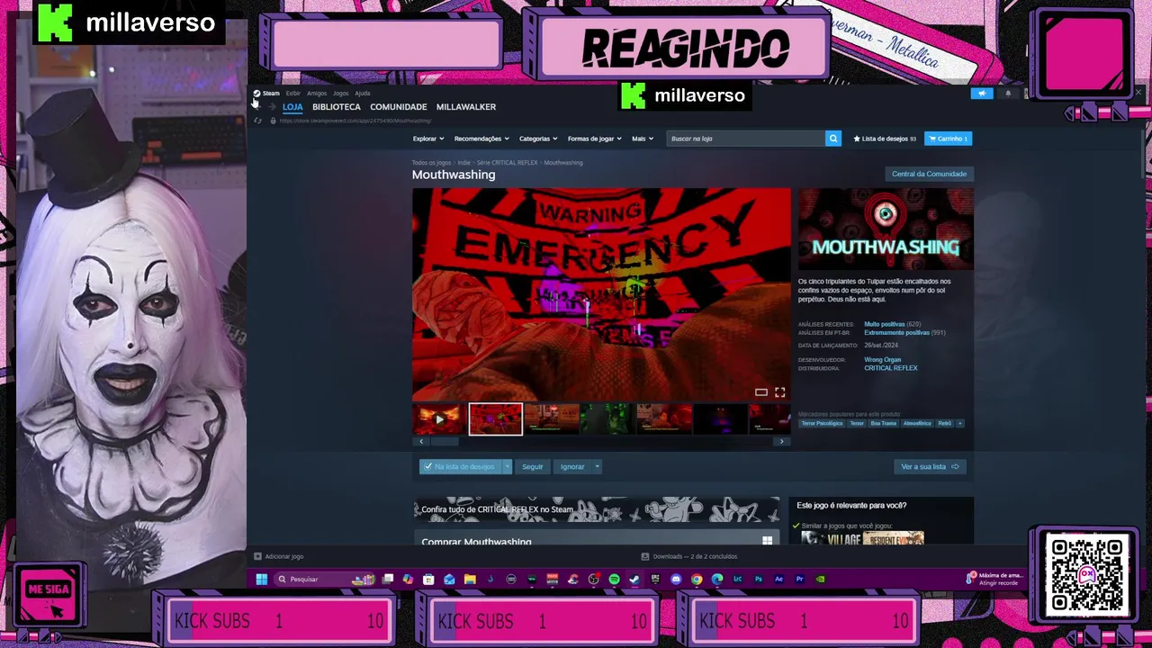Open Google Chrome from the taskbar

697,579
